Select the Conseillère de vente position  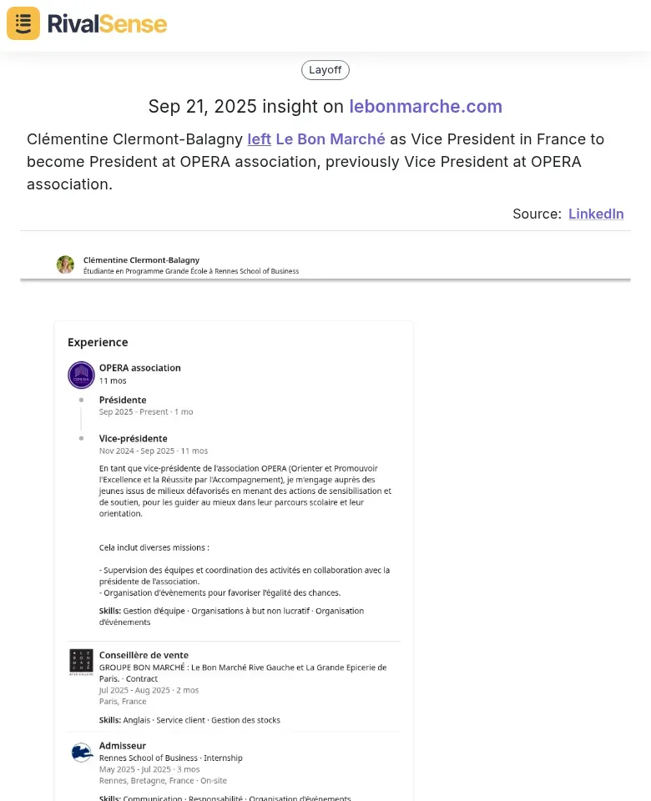pyautogui.click(x=144, y=655)
